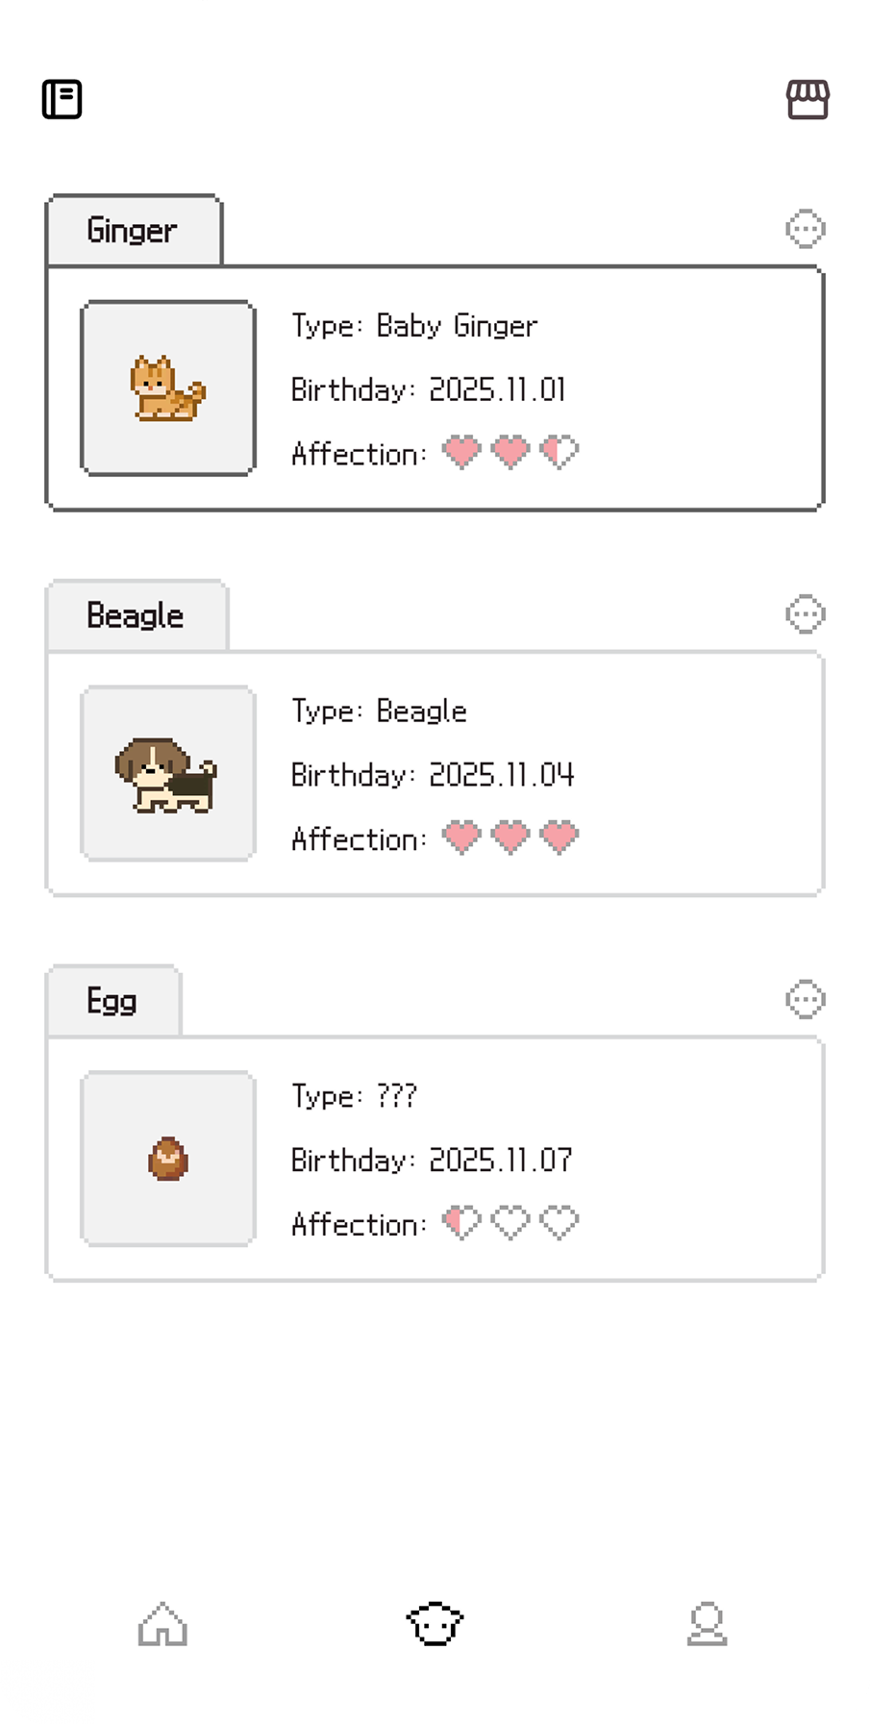Select the Egg name tab
The image size is (870, 1725).
[112, 1000]
